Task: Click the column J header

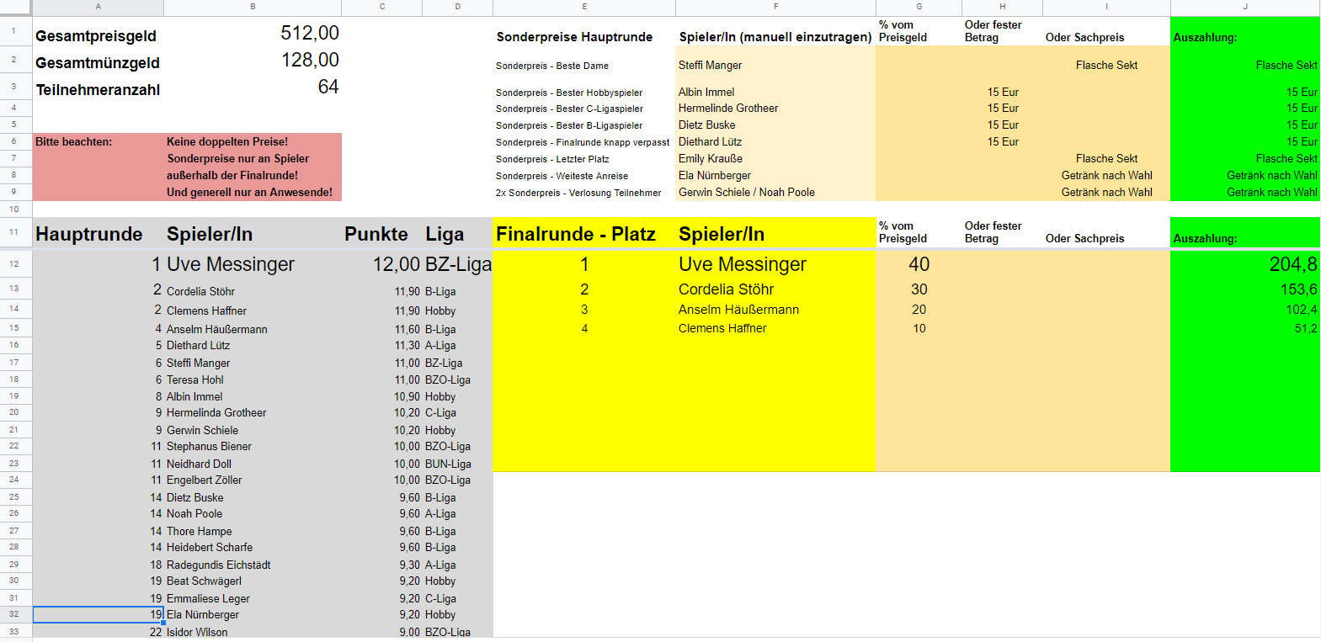Action: pyautogui.click(x=1244, y=7)
